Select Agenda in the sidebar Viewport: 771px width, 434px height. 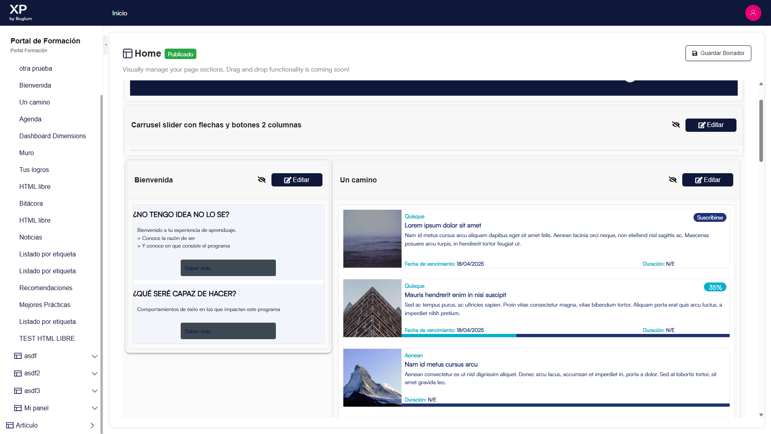click(x=31, y=119)
